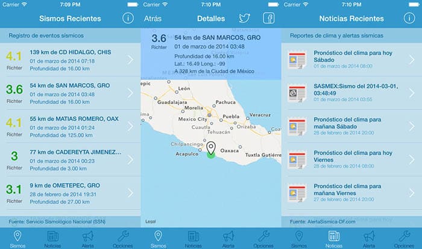This screenshot has width=422, height=249.
Task: Select Sismos tab on Detalles screen
Action: [158, 239]
